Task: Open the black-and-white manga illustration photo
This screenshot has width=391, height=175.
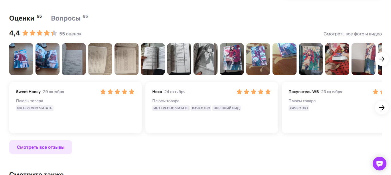Action: tap(206, 59)
